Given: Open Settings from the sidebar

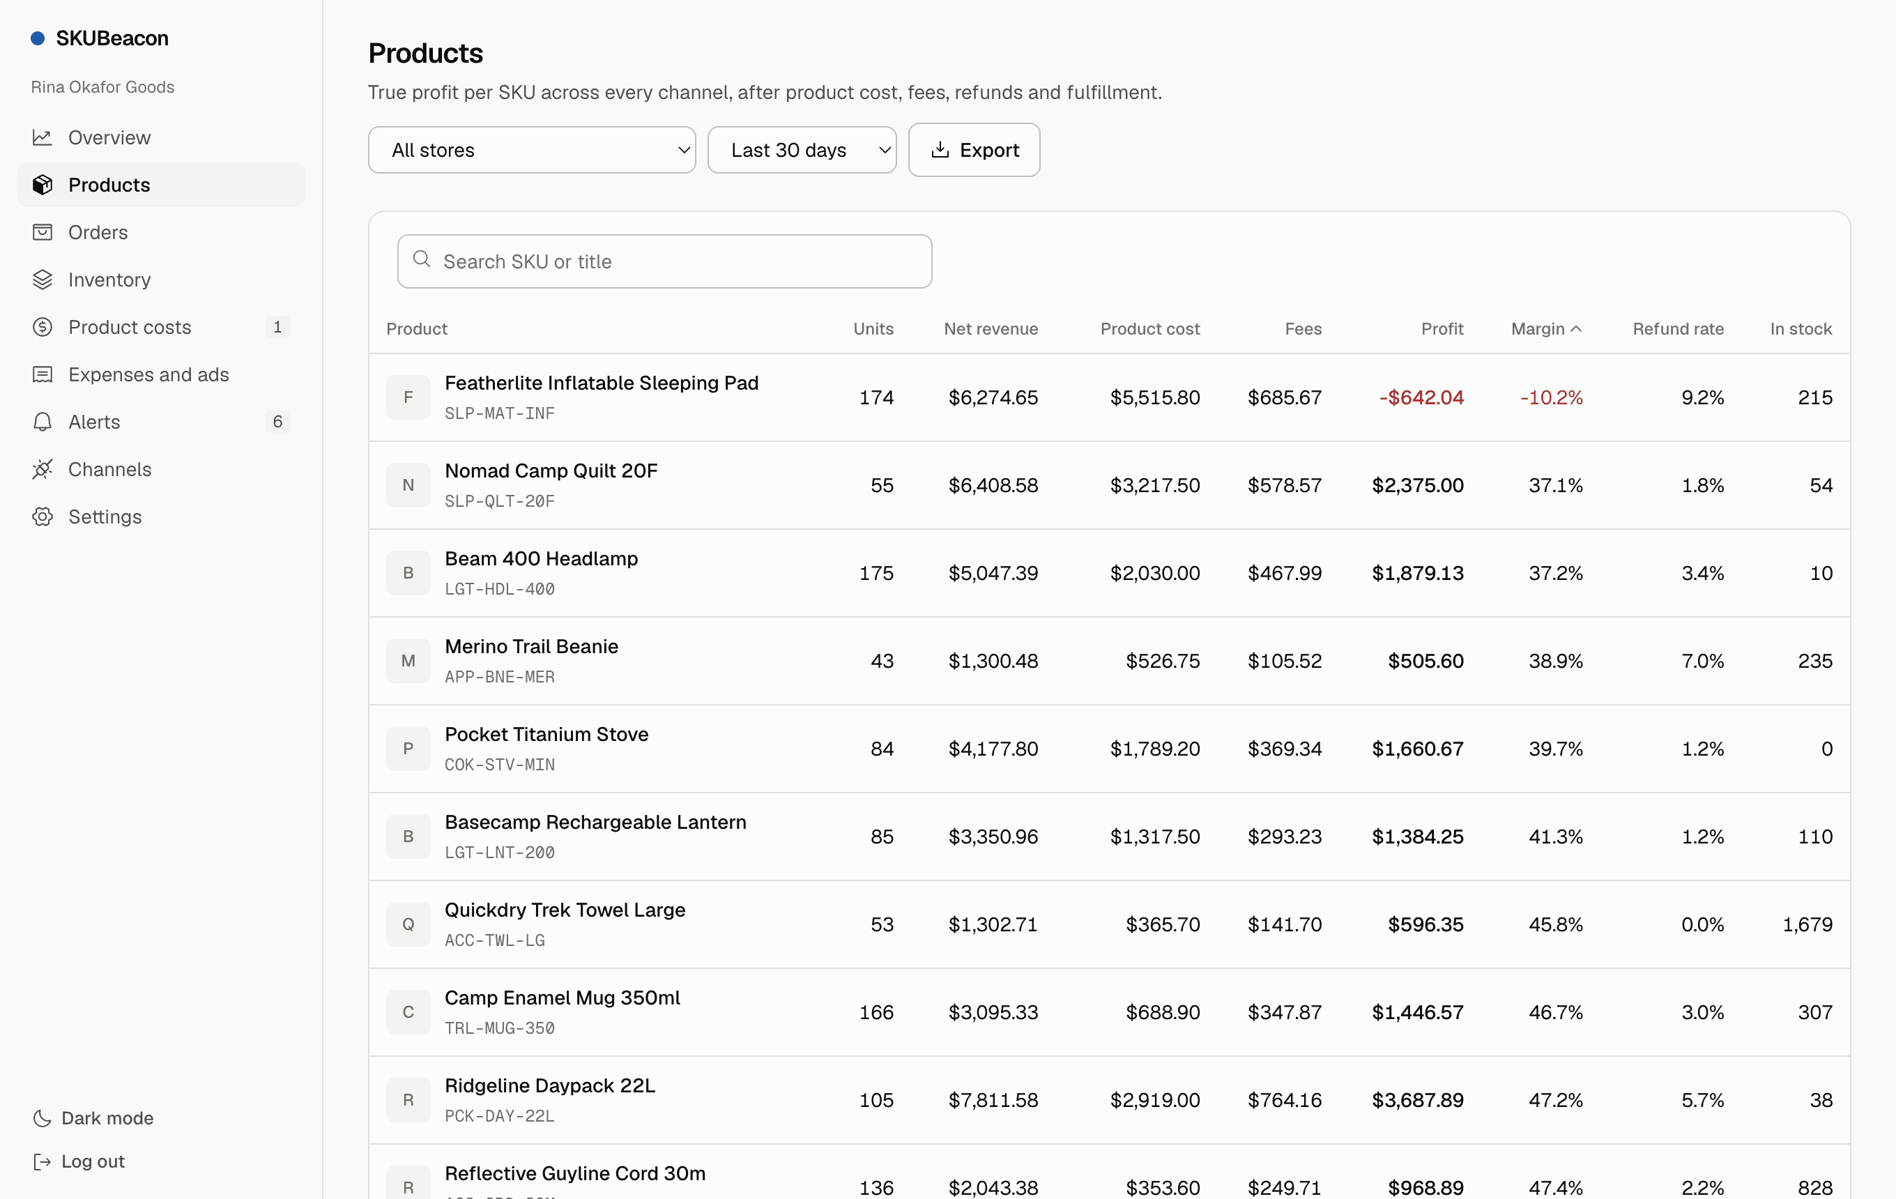Looking at the screenshot, I should click(160, 517).
